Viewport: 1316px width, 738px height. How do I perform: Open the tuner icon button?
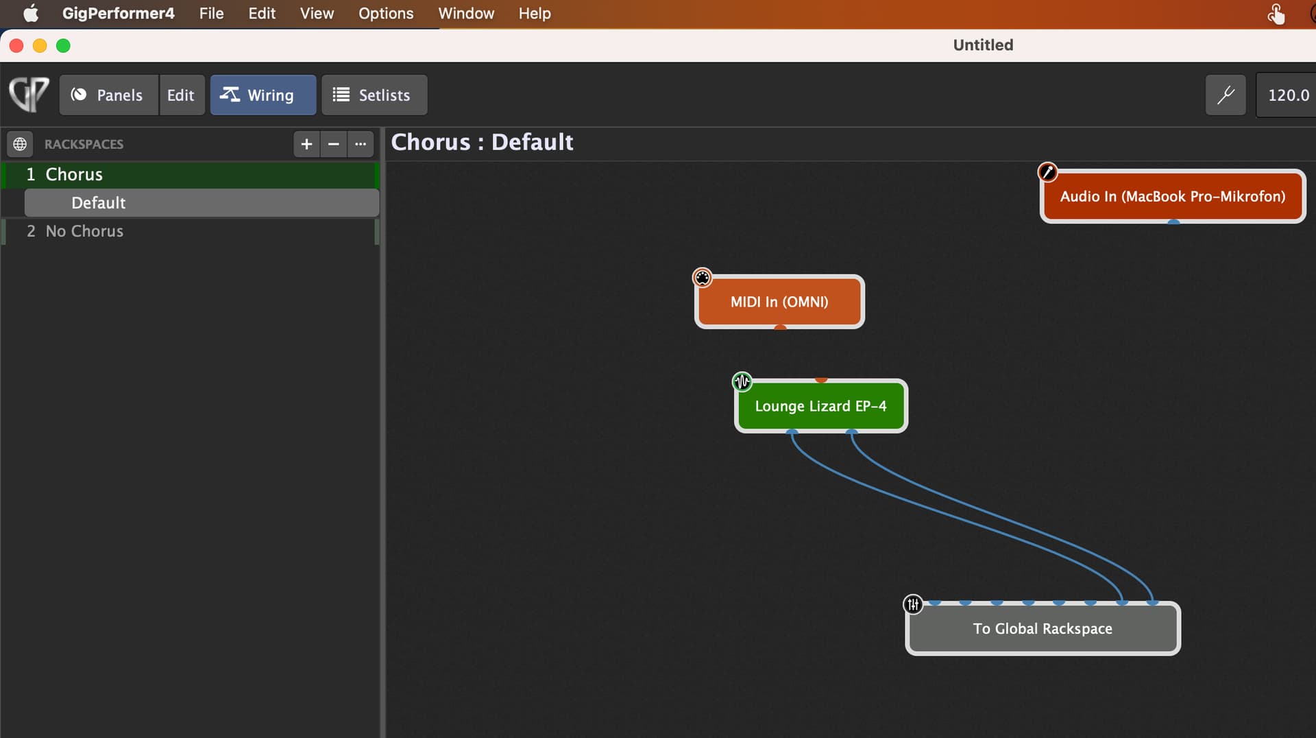(1226, 95)
